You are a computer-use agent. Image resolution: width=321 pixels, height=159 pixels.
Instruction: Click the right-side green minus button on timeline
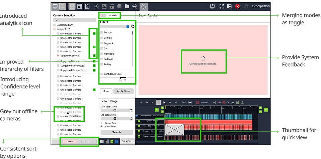pos(260,112)
